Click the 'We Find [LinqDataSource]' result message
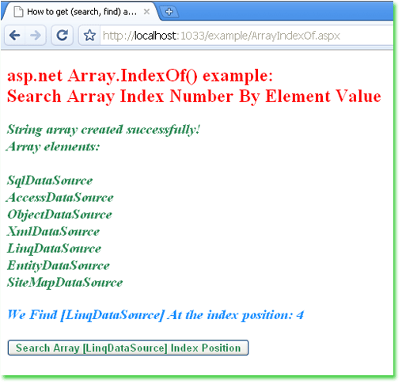Viewport: 402px width, 384px height. [155, 315]
